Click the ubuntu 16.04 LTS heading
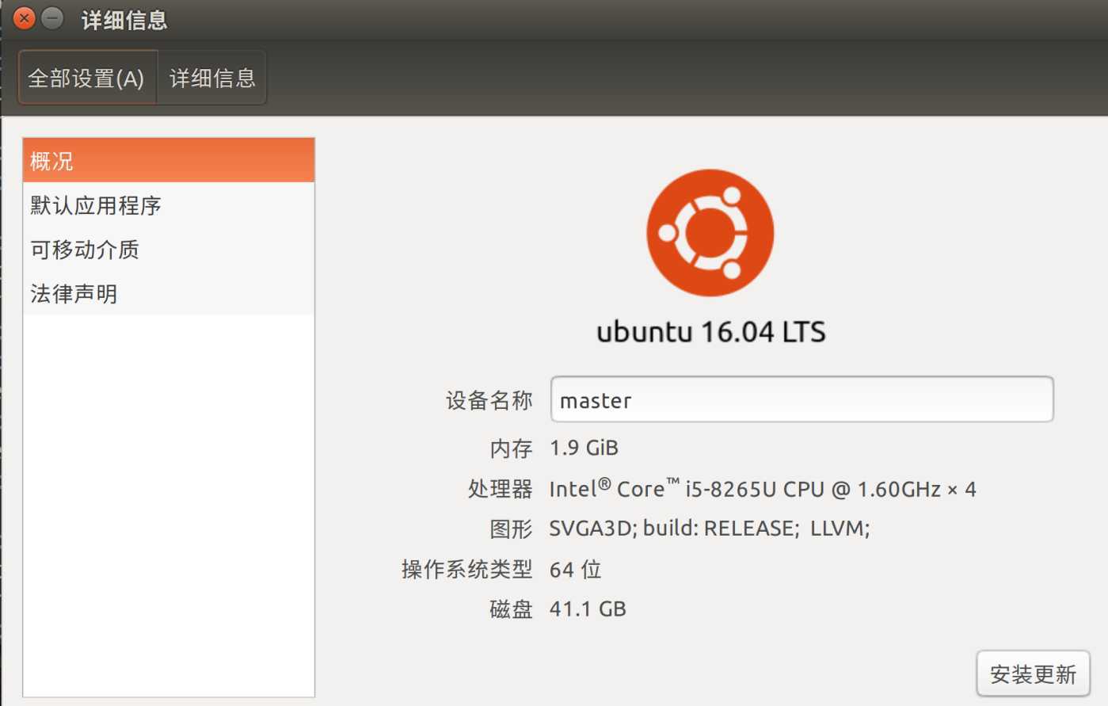 pyautogui.click(x=710, y=331)
